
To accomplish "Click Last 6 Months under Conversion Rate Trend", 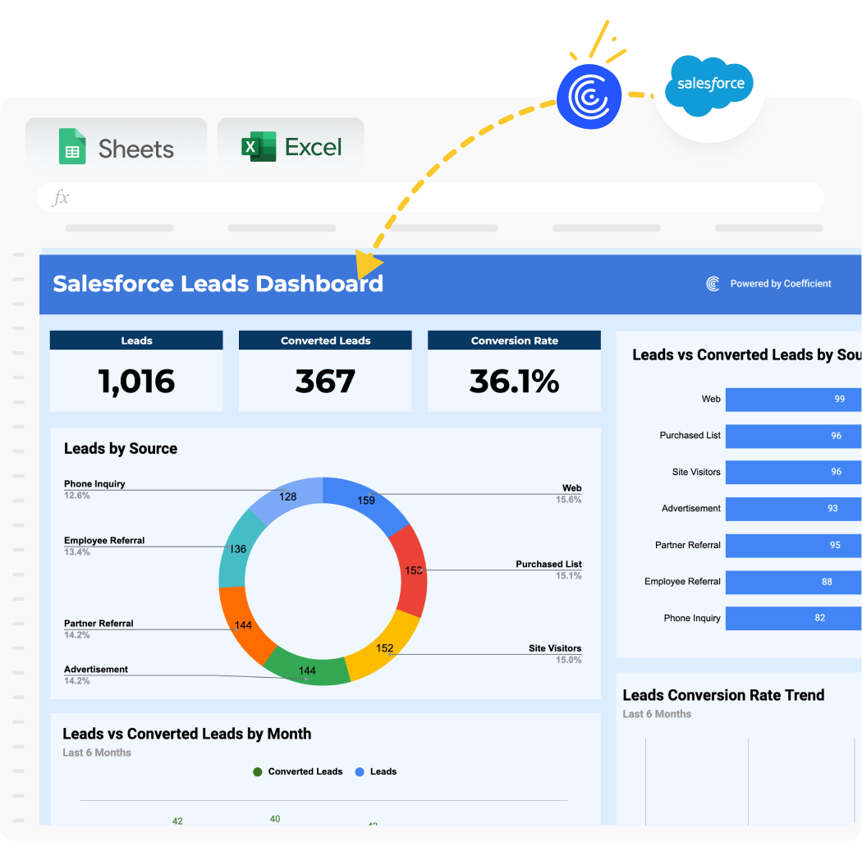I will [x=657, y=714].
